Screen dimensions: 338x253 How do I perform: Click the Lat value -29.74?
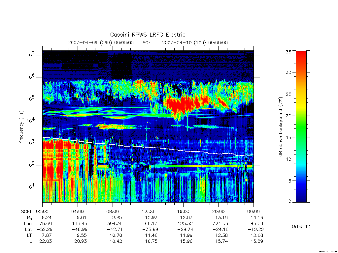point(185,229)
